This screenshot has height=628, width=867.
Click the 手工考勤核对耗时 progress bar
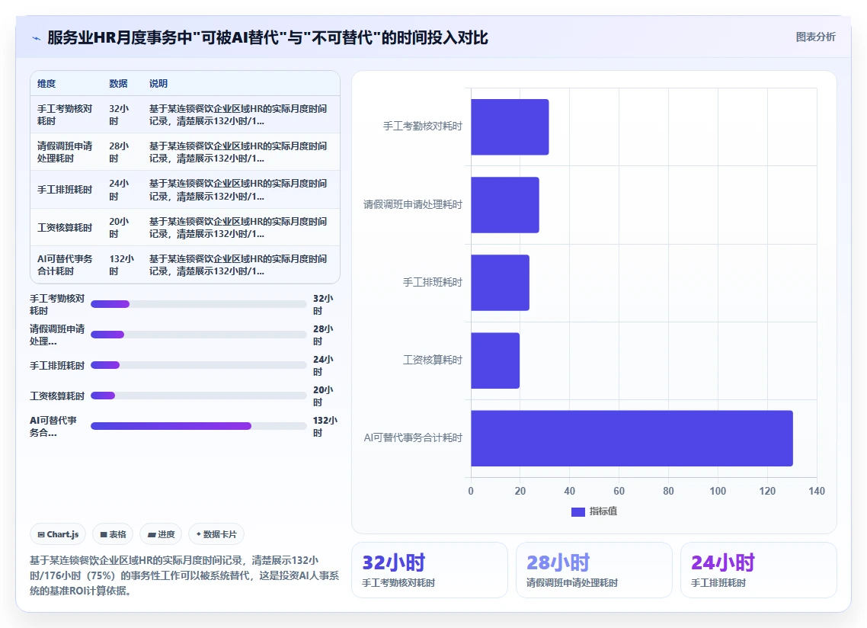pos(199,304)
